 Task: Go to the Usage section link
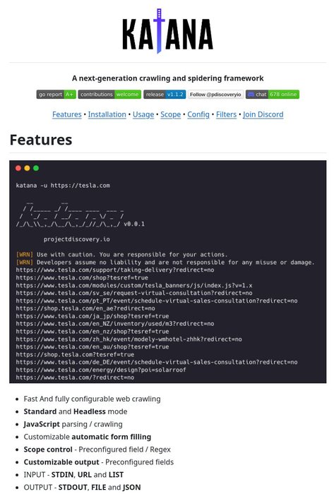[143, 114]
